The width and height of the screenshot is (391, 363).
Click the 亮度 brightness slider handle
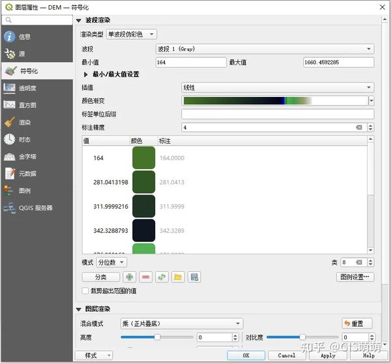(157, 337)
